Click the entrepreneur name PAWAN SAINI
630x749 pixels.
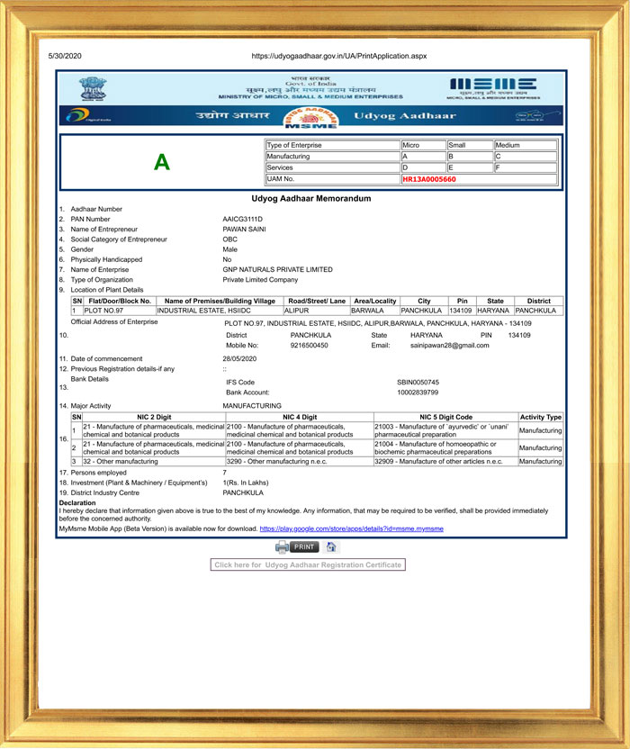point(244,230)
